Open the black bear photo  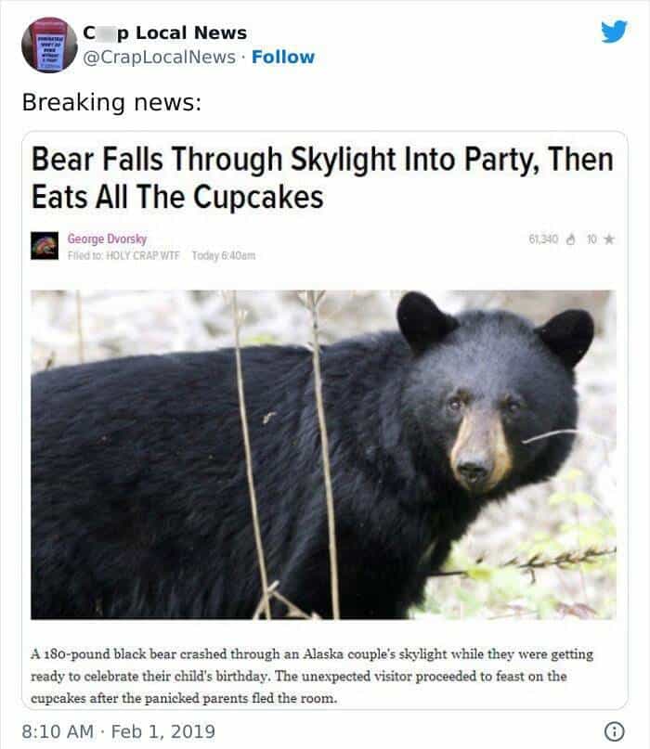(x=323, y=454)
